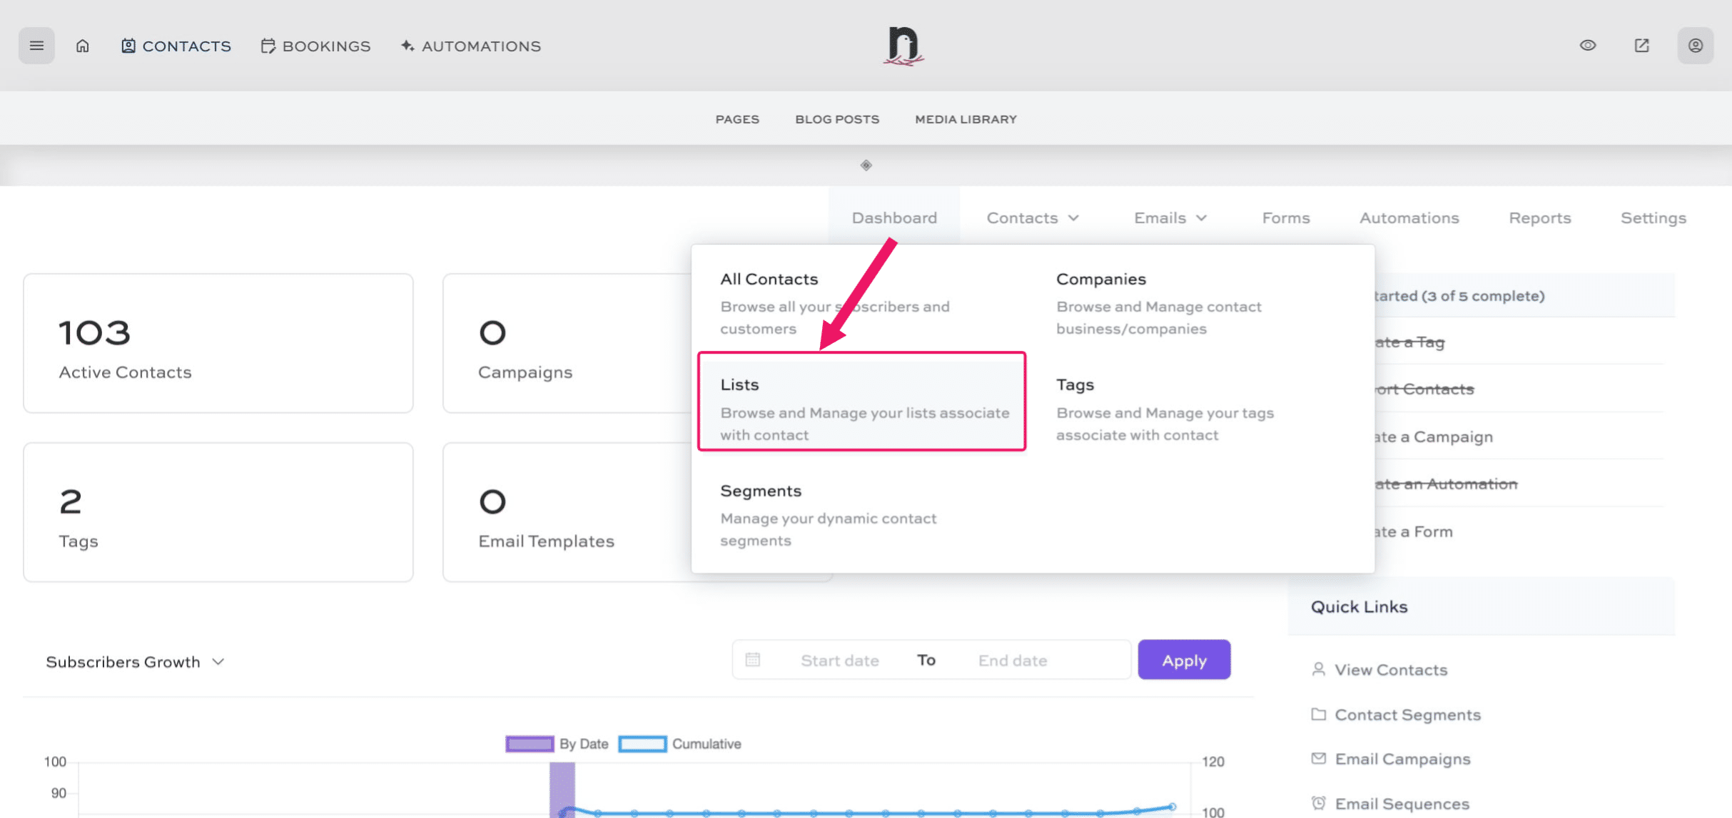The image size is (1732, 818).
Task: Open the hamburger menu icon
Action: click(x=36, y=46)
